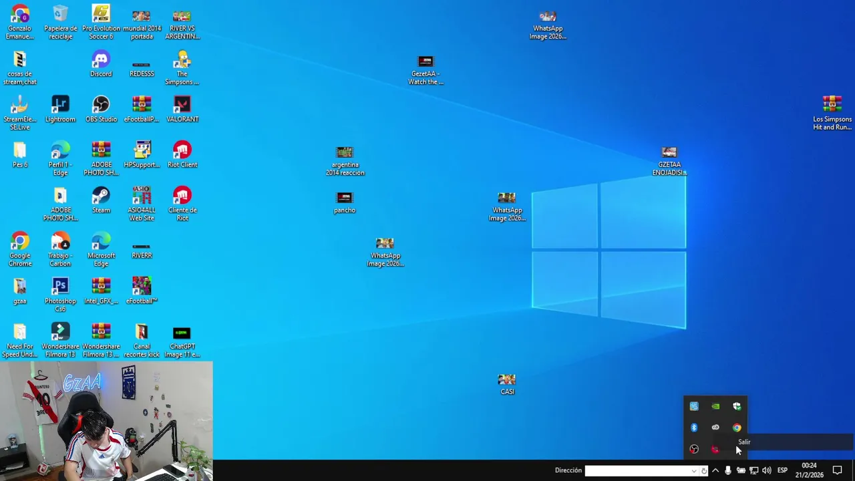This screenshot has width=855, height=481.
Task: Open the Bluetooth tray icon
Action: coord(694,428)
